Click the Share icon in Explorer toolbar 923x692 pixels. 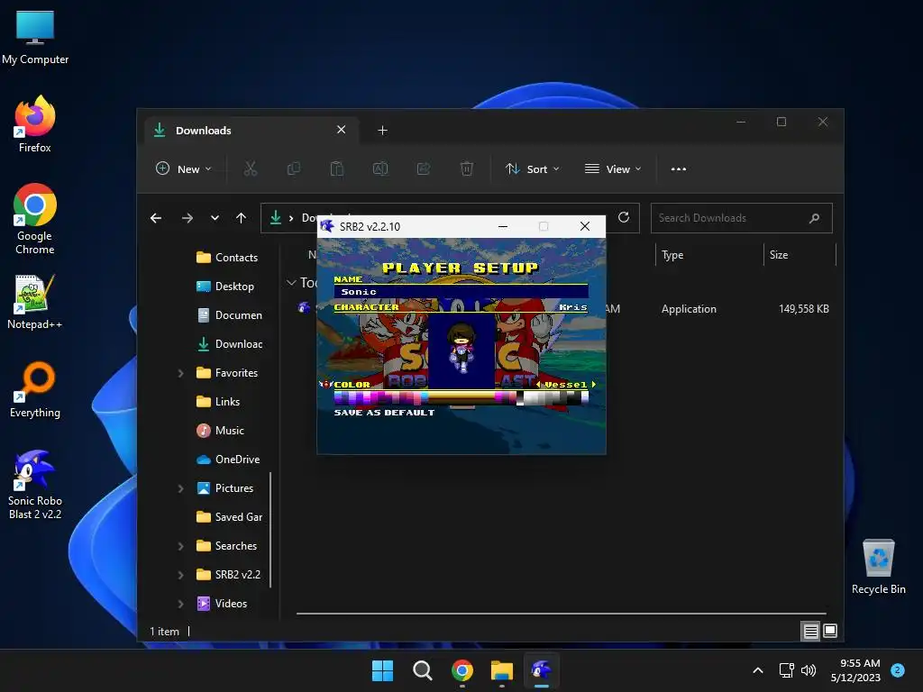point(424,168)
